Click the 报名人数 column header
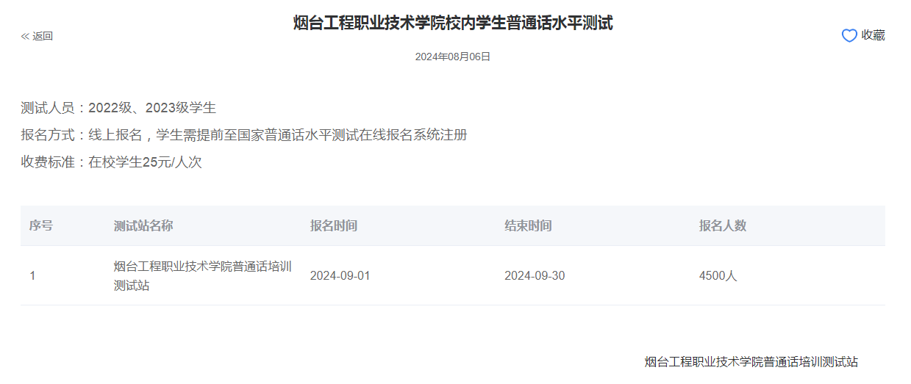Screen dimensions: 911x384 coord(723,225)
